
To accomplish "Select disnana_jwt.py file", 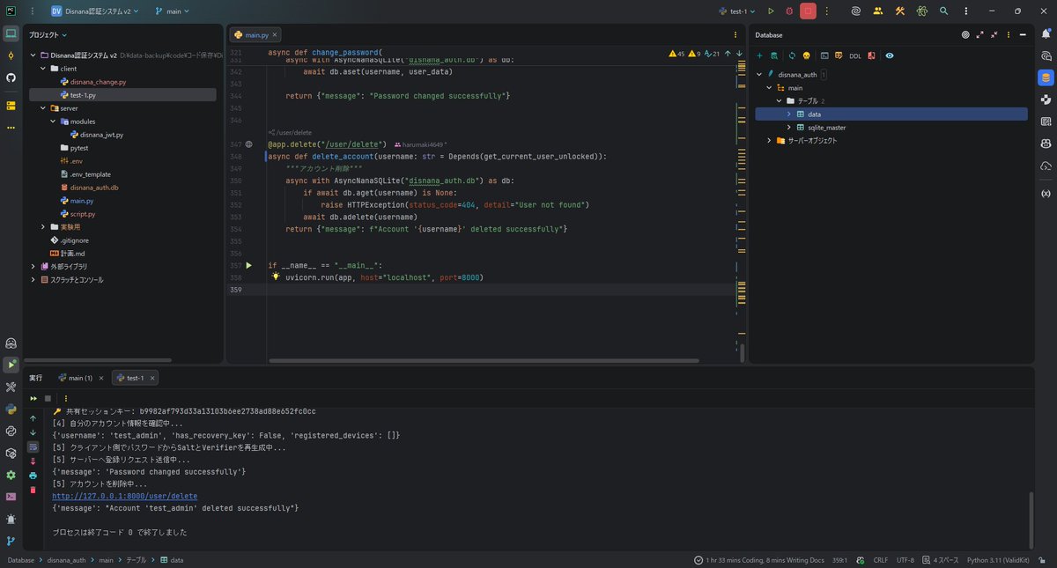I will point(101,134).
